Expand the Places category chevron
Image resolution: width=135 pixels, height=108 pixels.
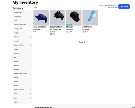click(31, 82)
